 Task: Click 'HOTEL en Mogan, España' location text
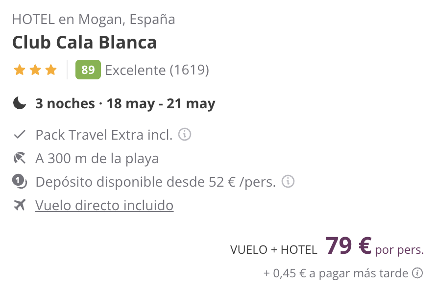point(94,20)
